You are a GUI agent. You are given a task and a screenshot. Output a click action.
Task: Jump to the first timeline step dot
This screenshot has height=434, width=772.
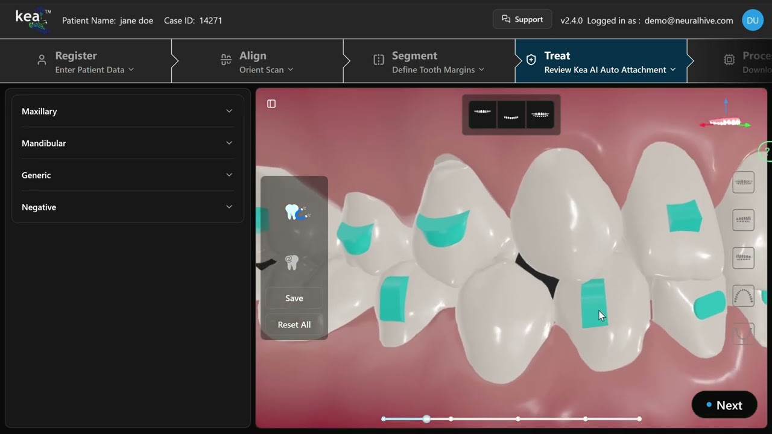384,419
